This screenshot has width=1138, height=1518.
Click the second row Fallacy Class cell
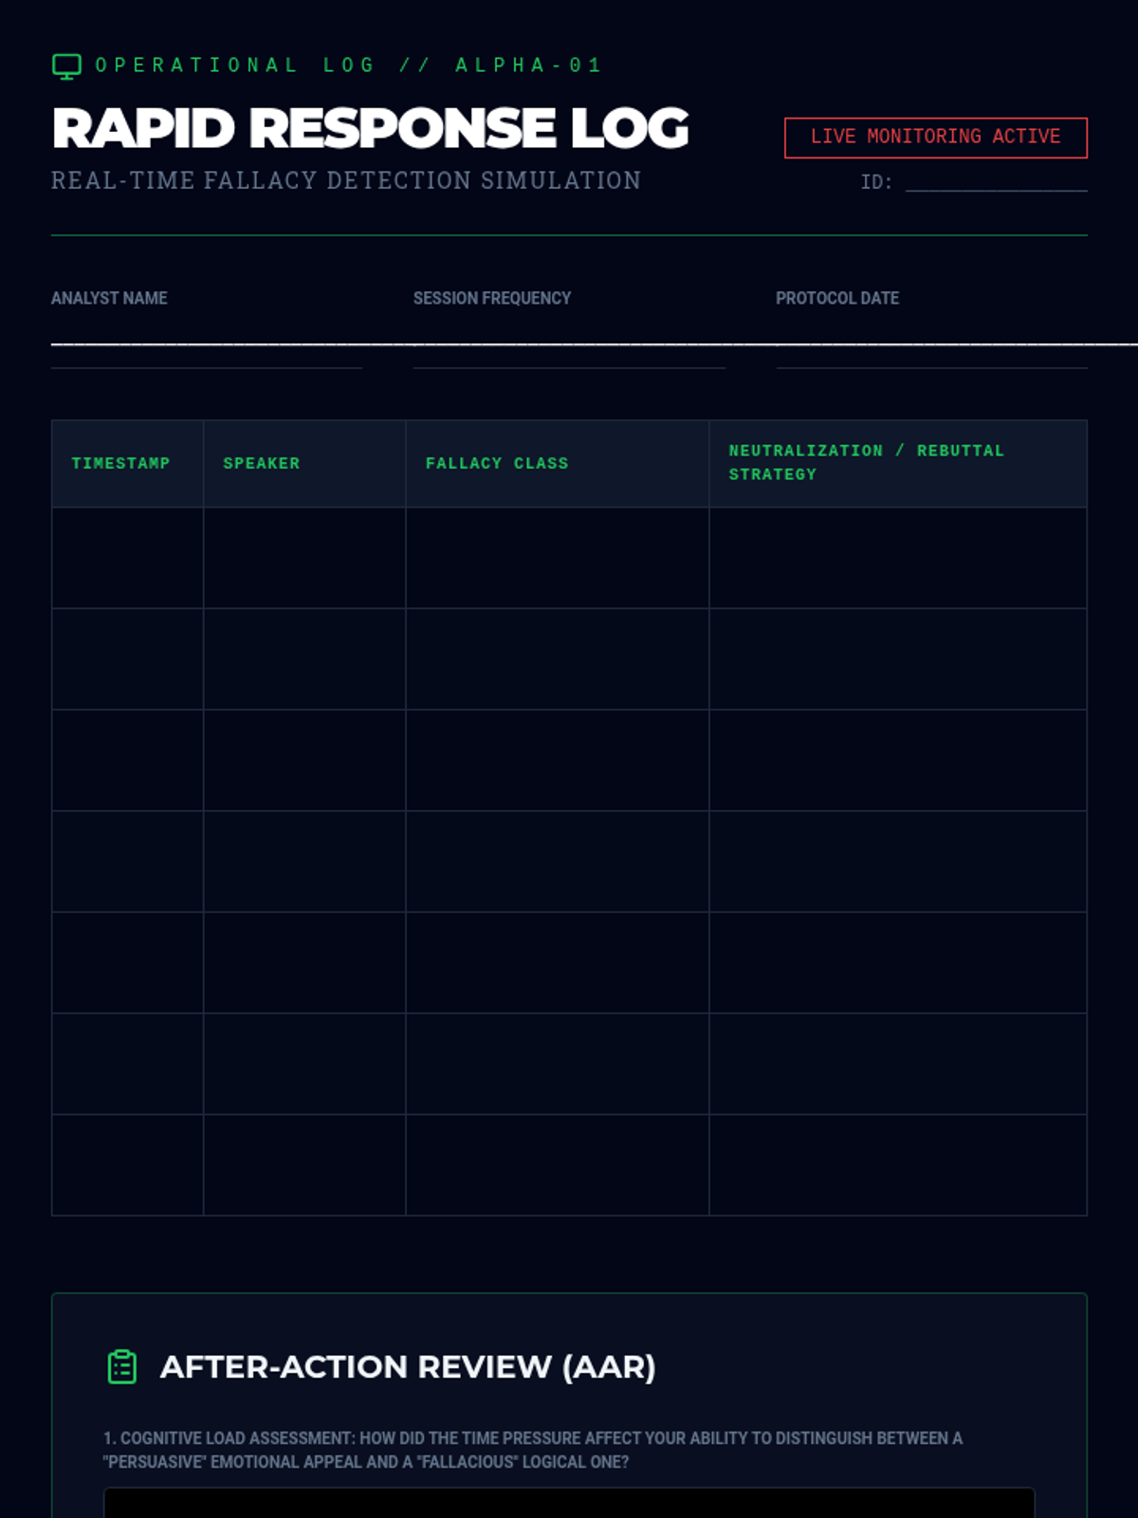tap(557, 659)
